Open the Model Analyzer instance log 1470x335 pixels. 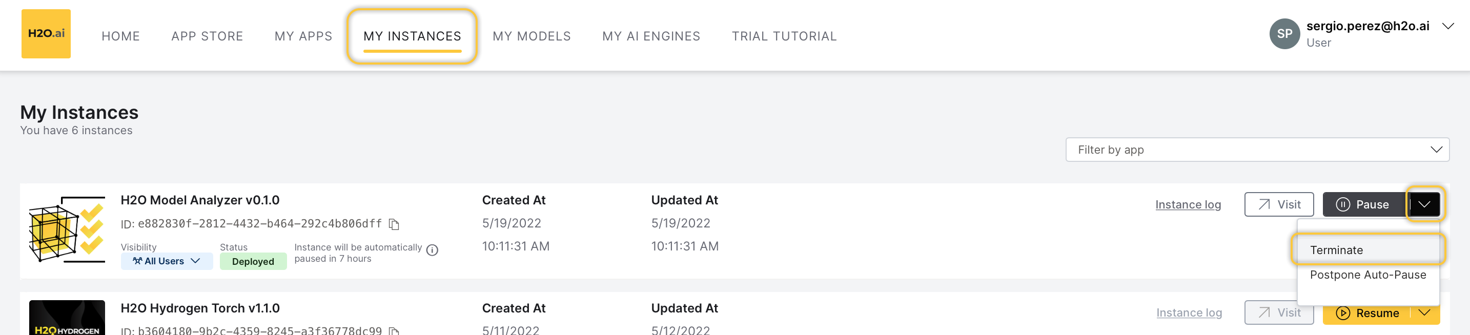coord(1188,204)
